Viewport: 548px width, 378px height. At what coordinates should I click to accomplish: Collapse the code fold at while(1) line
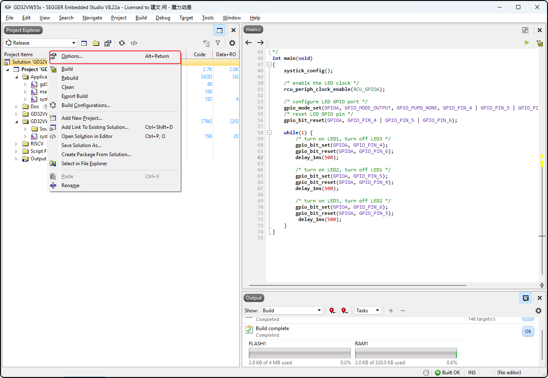click(x=269, y=133)
